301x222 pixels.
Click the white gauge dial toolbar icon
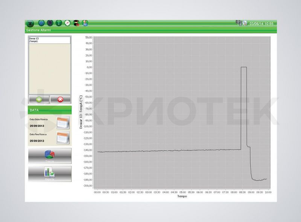(67, 23)
